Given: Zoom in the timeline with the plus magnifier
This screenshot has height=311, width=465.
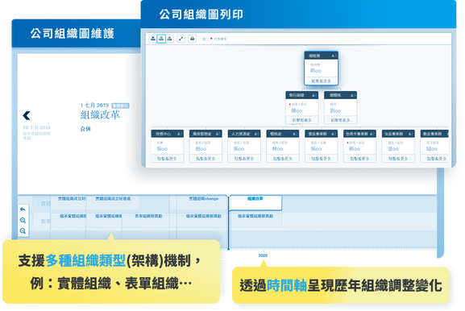Looking at the screenshot, I should tap(23, 220).
